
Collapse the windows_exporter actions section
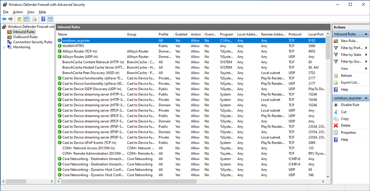366,98
